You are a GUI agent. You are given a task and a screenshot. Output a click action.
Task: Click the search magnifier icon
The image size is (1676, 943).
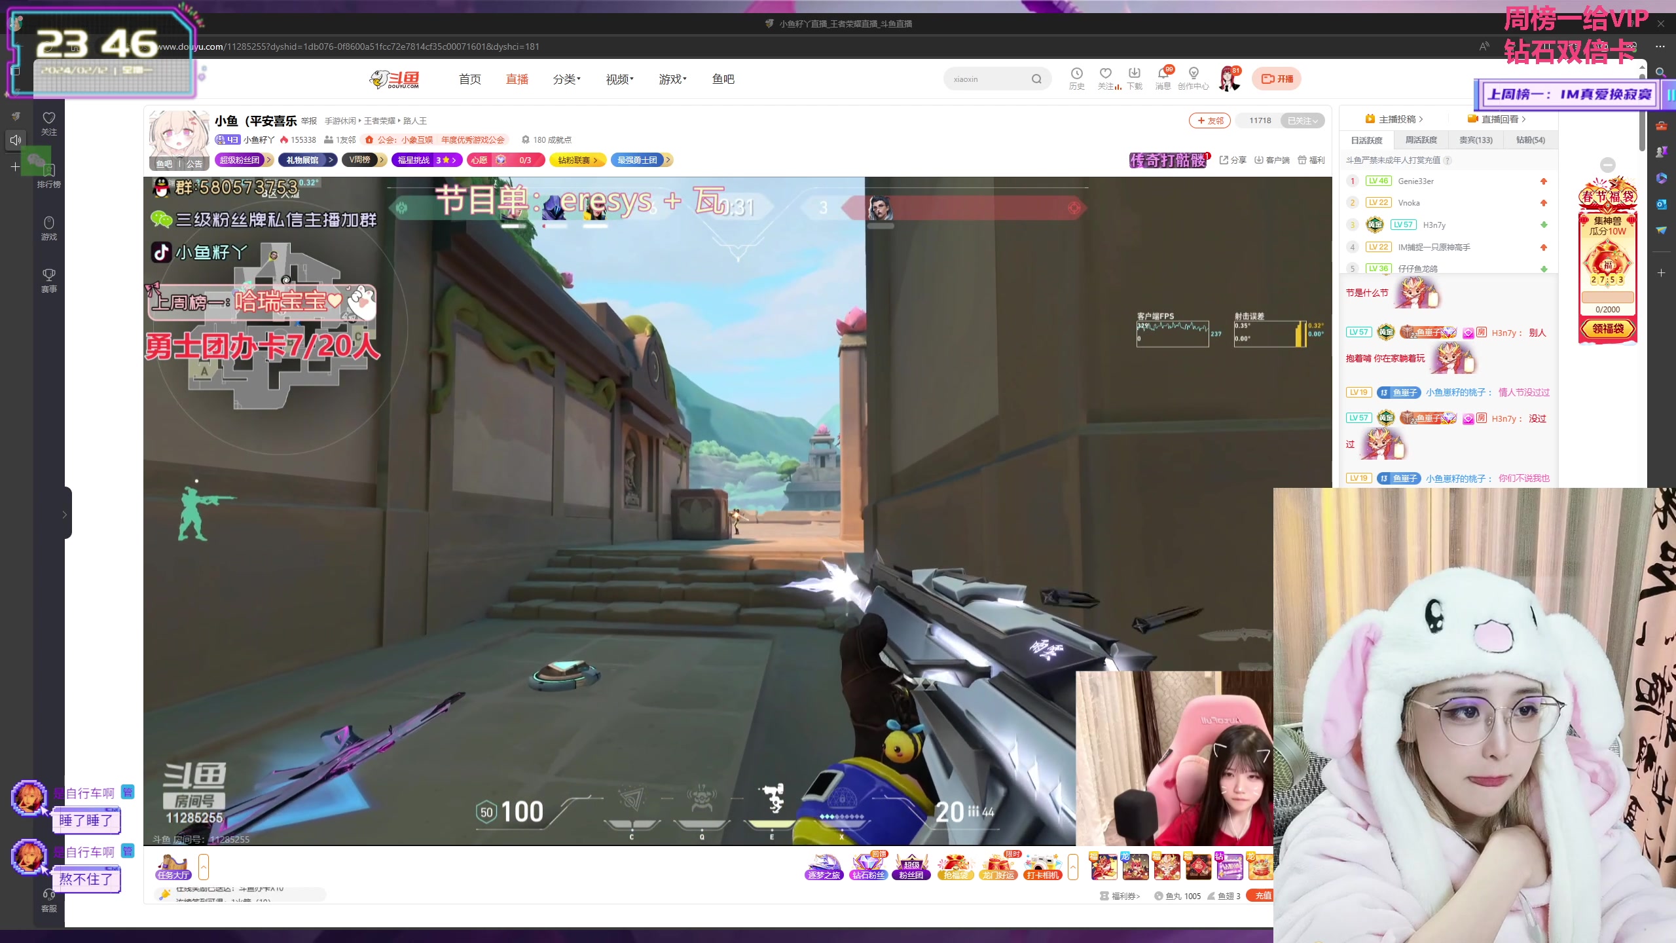[x=1036, y=79]
